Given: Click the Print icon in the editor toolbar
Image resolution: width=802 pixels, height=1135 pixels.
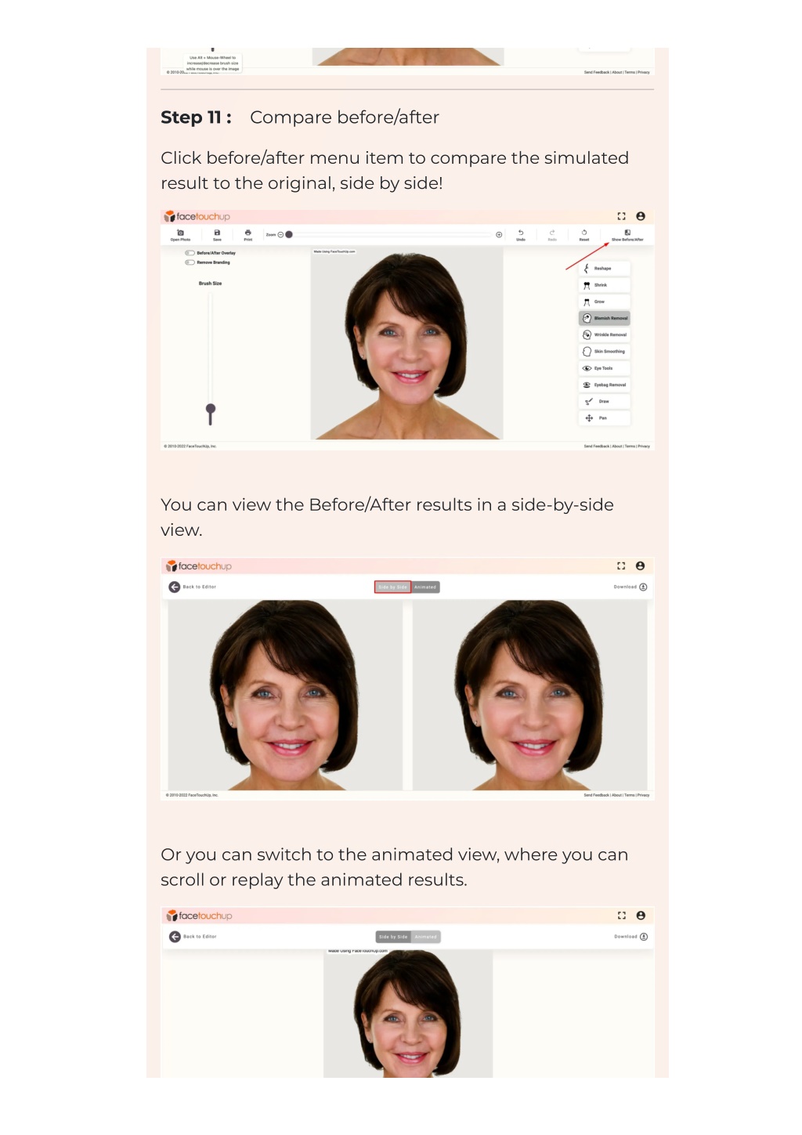Looking at the screenshot, I should (x=247, y=233).
